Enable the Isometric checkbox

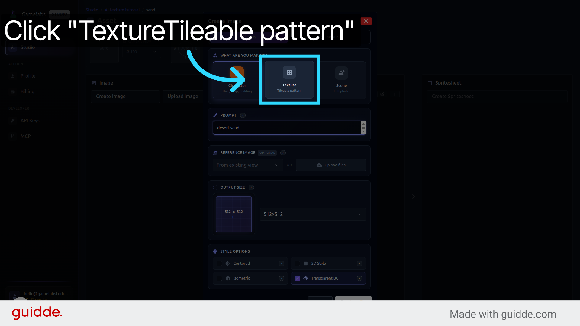coord(219,278)
